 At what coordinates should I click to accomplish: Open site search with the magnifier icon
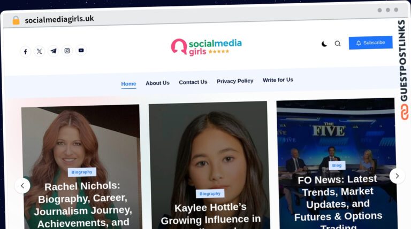338,43
